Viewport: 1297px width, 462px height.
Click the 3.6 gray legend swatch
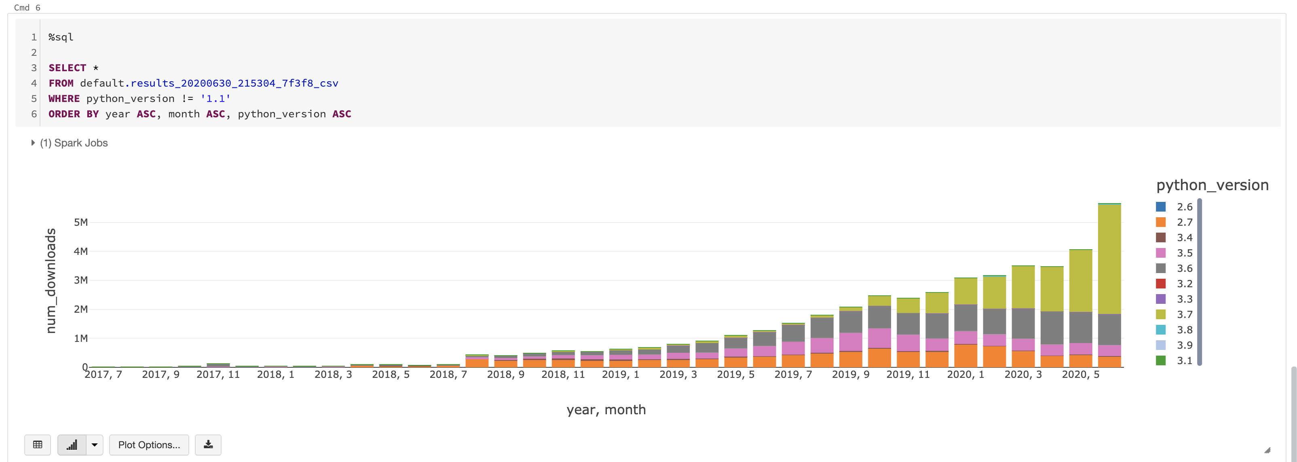[x=1161, y=268]
